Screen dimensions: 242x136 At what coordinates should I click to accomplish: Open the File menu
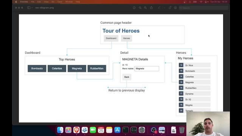pyautogui.click(x=33, y=2)
